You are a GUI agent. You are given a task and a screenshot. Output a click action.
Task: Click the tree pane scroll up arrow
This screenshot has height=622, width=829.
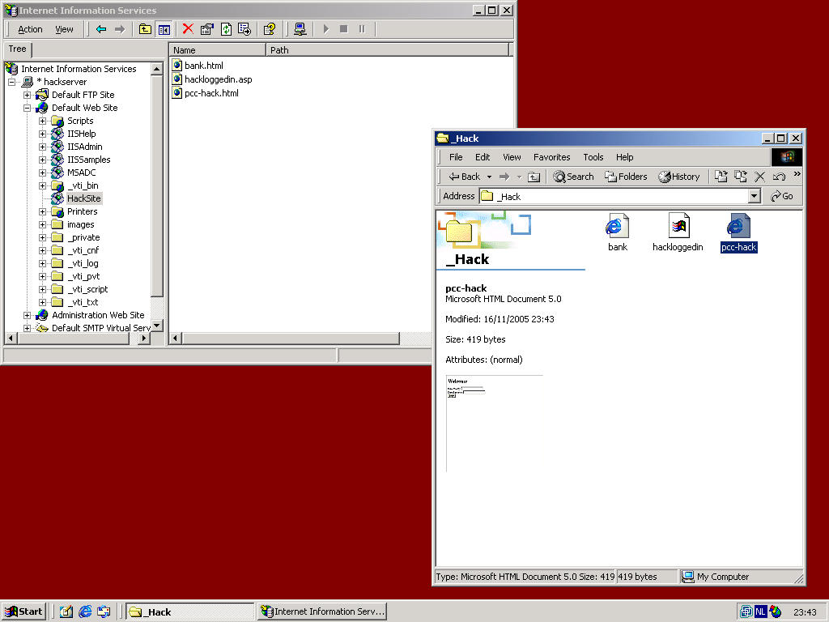(x=156, y=70)
